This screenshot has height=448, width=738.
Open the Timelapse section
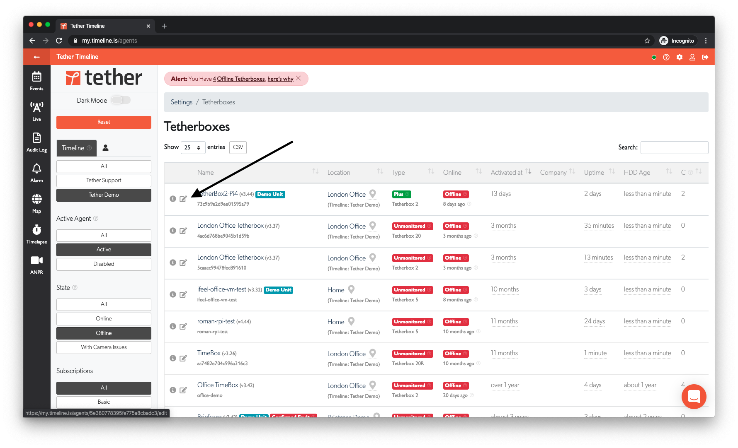click(x=36, y=233)
